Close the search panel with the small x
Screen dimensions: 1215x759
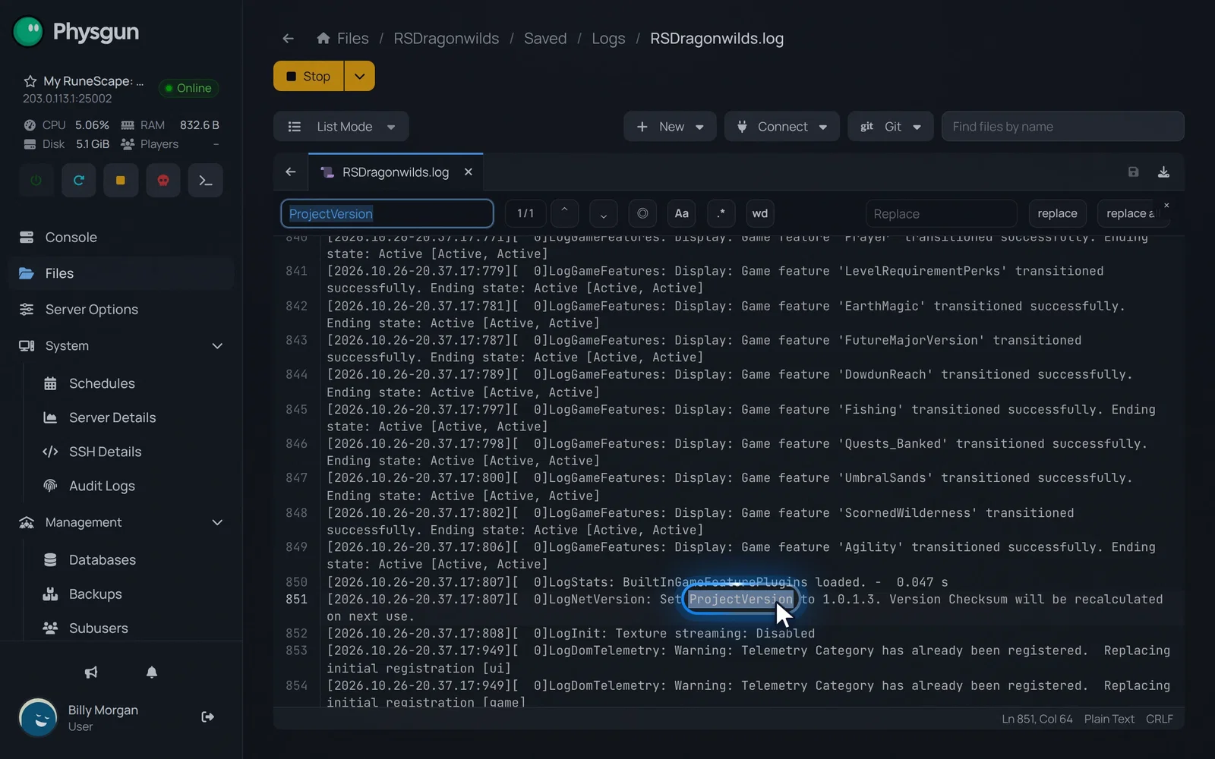(1166, 206)
